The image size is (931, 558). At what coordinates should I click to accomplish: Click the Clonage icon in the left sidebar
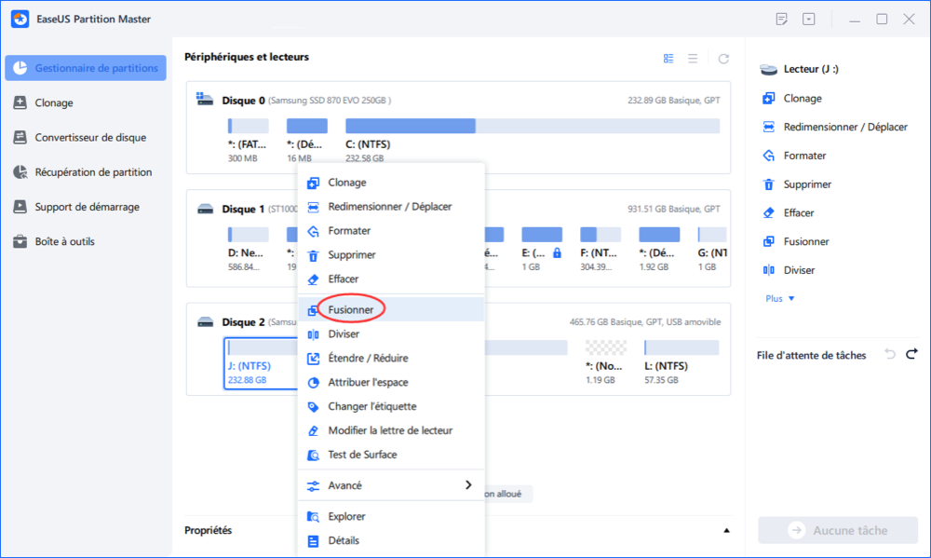click(x=20, y=103)
